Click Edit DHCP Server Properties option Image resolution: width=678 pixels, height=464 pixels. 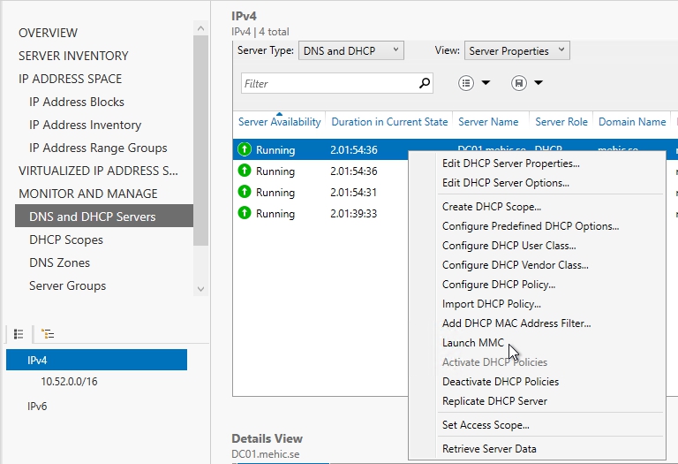[510, 164]
